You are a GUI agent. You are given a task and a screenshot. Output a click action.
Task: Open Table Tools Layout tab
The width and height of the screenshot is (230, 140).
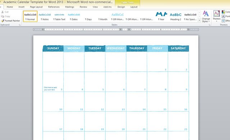coord(134,7)
